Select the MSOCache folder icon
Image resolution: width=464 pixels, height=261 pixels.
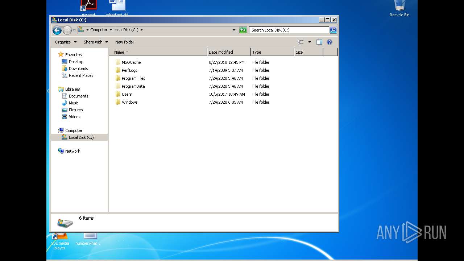click(118, 62)
